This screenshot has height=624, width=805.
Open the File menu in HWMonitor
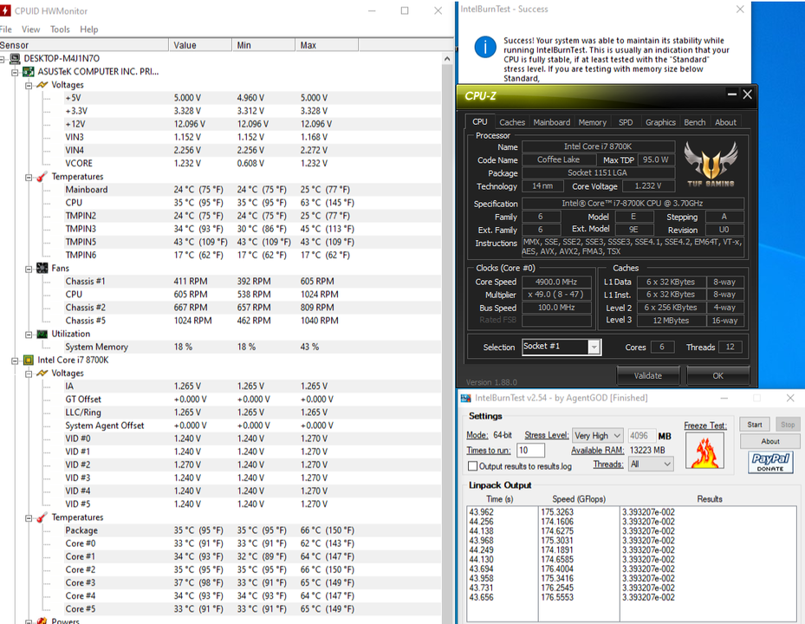pyautogui.click(x=6, y=29)
